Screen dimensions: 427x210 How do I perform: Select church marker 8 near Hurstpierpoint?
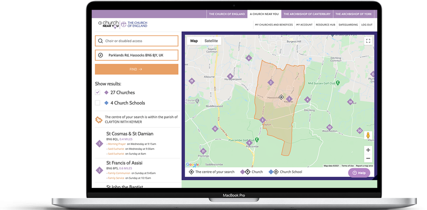coord(230,76)
